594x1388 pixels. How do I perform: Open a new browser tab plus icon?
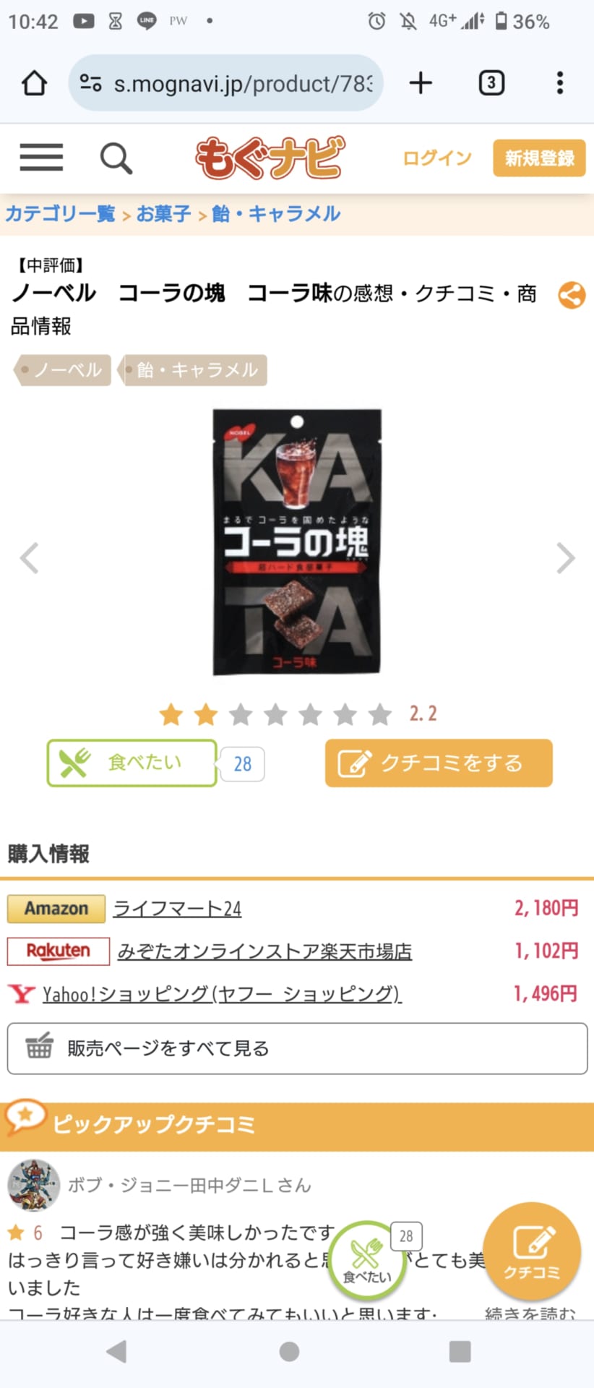click(421, 83)
